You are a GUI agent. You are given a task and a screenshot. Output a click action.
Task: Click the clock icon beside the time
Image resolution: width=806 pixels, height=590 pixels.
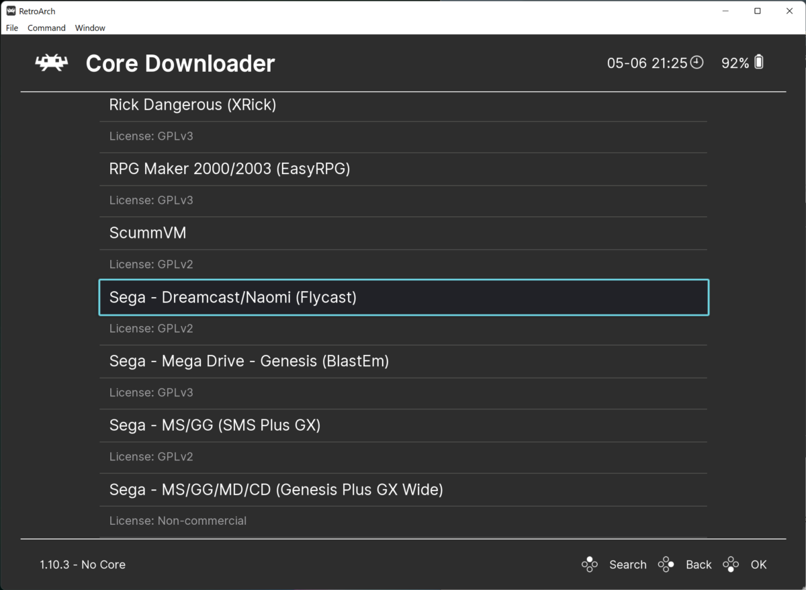click(x=697, y=62)
